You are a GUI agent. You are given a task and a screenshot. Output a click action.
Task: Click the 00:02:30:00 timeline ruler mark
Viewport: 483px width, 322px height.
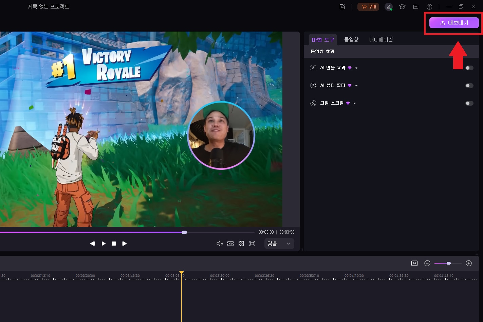click(85, 276)
